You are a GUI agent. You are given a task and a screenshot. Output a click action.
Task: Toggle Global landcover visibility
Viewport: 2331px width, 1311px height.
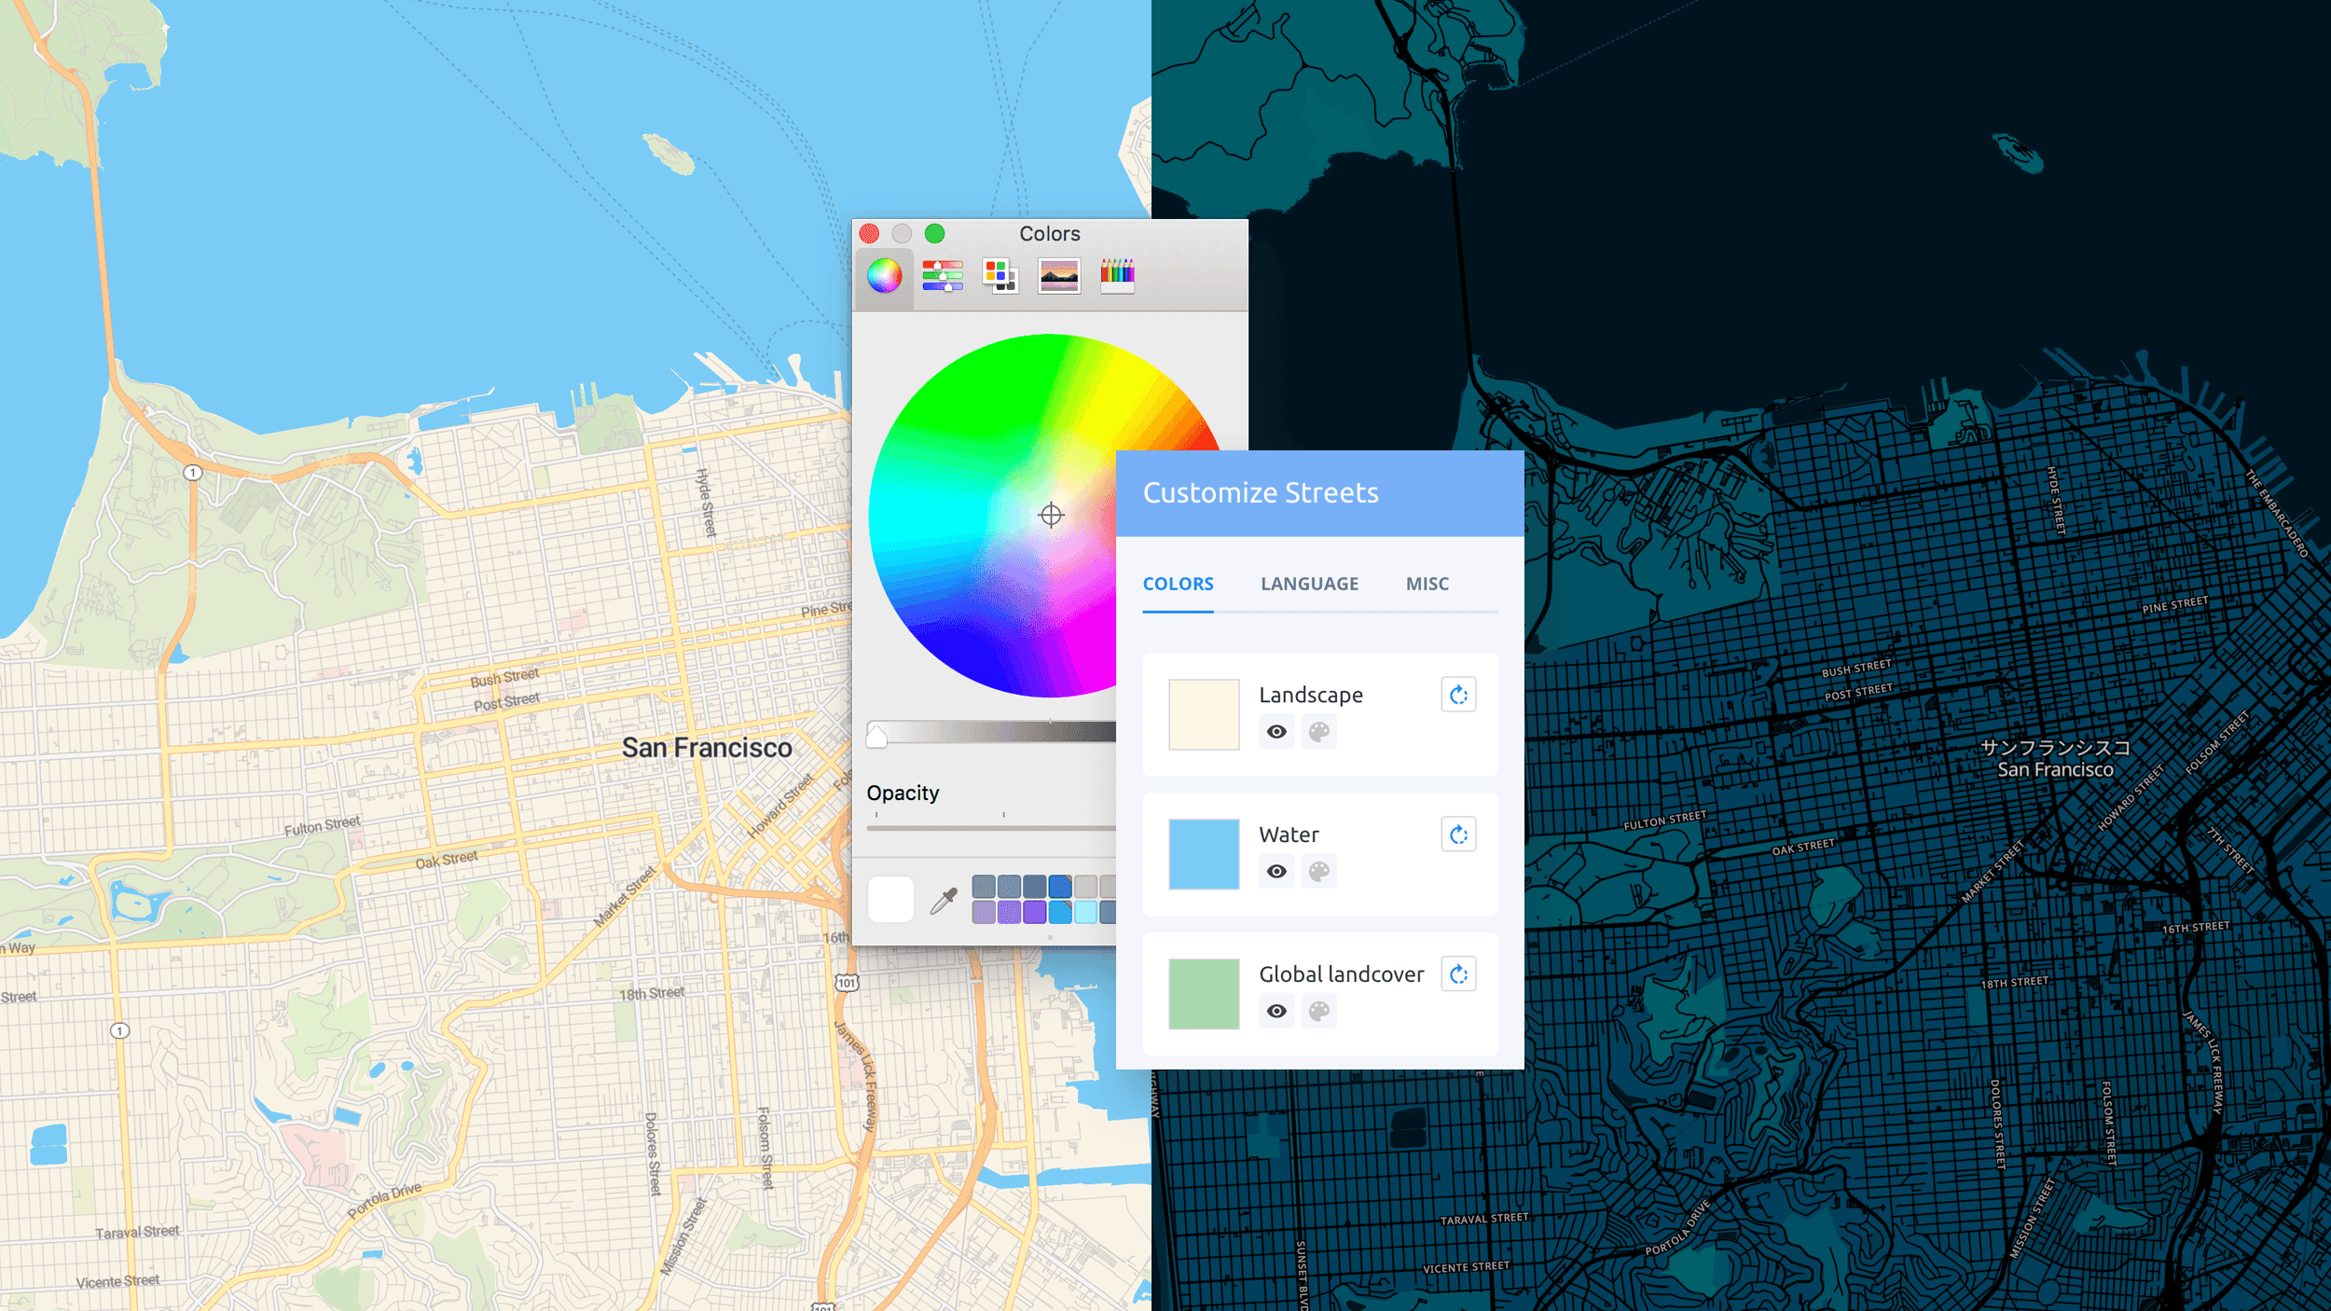click(1276, 1011)
